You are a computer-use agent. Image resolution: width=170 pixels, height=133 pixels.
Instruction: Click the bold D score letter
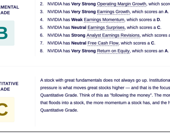tap(158, 20)
